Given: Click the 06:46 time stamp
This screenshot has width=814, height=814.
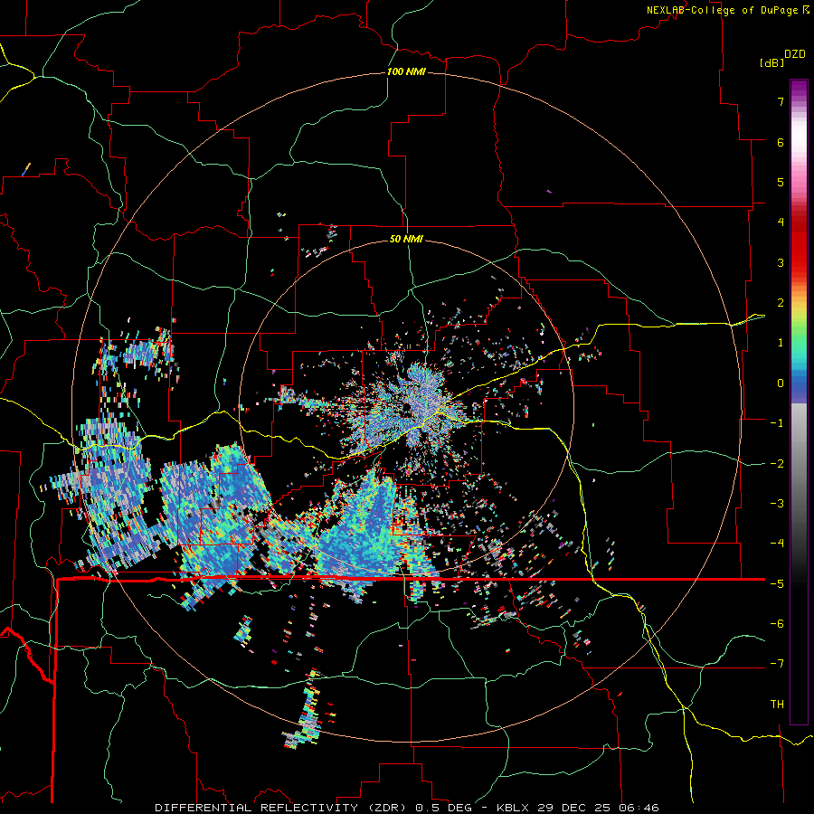Looking at the screenshot, I should tap(639, 808).
